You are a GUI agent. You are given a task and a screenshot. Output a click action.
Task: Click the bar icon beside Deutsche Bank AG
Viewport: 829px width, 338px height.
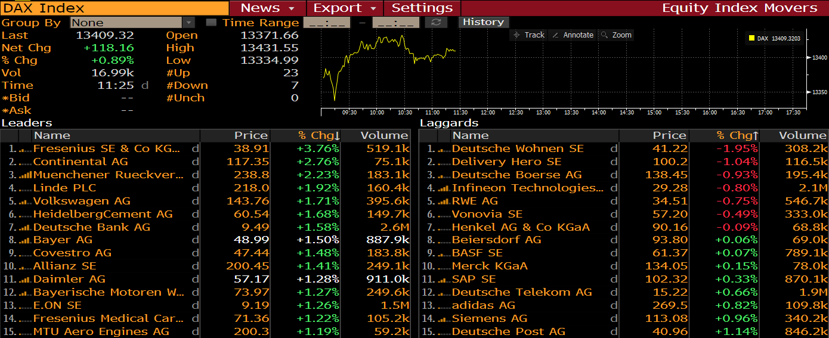click(x=26, y=228)
